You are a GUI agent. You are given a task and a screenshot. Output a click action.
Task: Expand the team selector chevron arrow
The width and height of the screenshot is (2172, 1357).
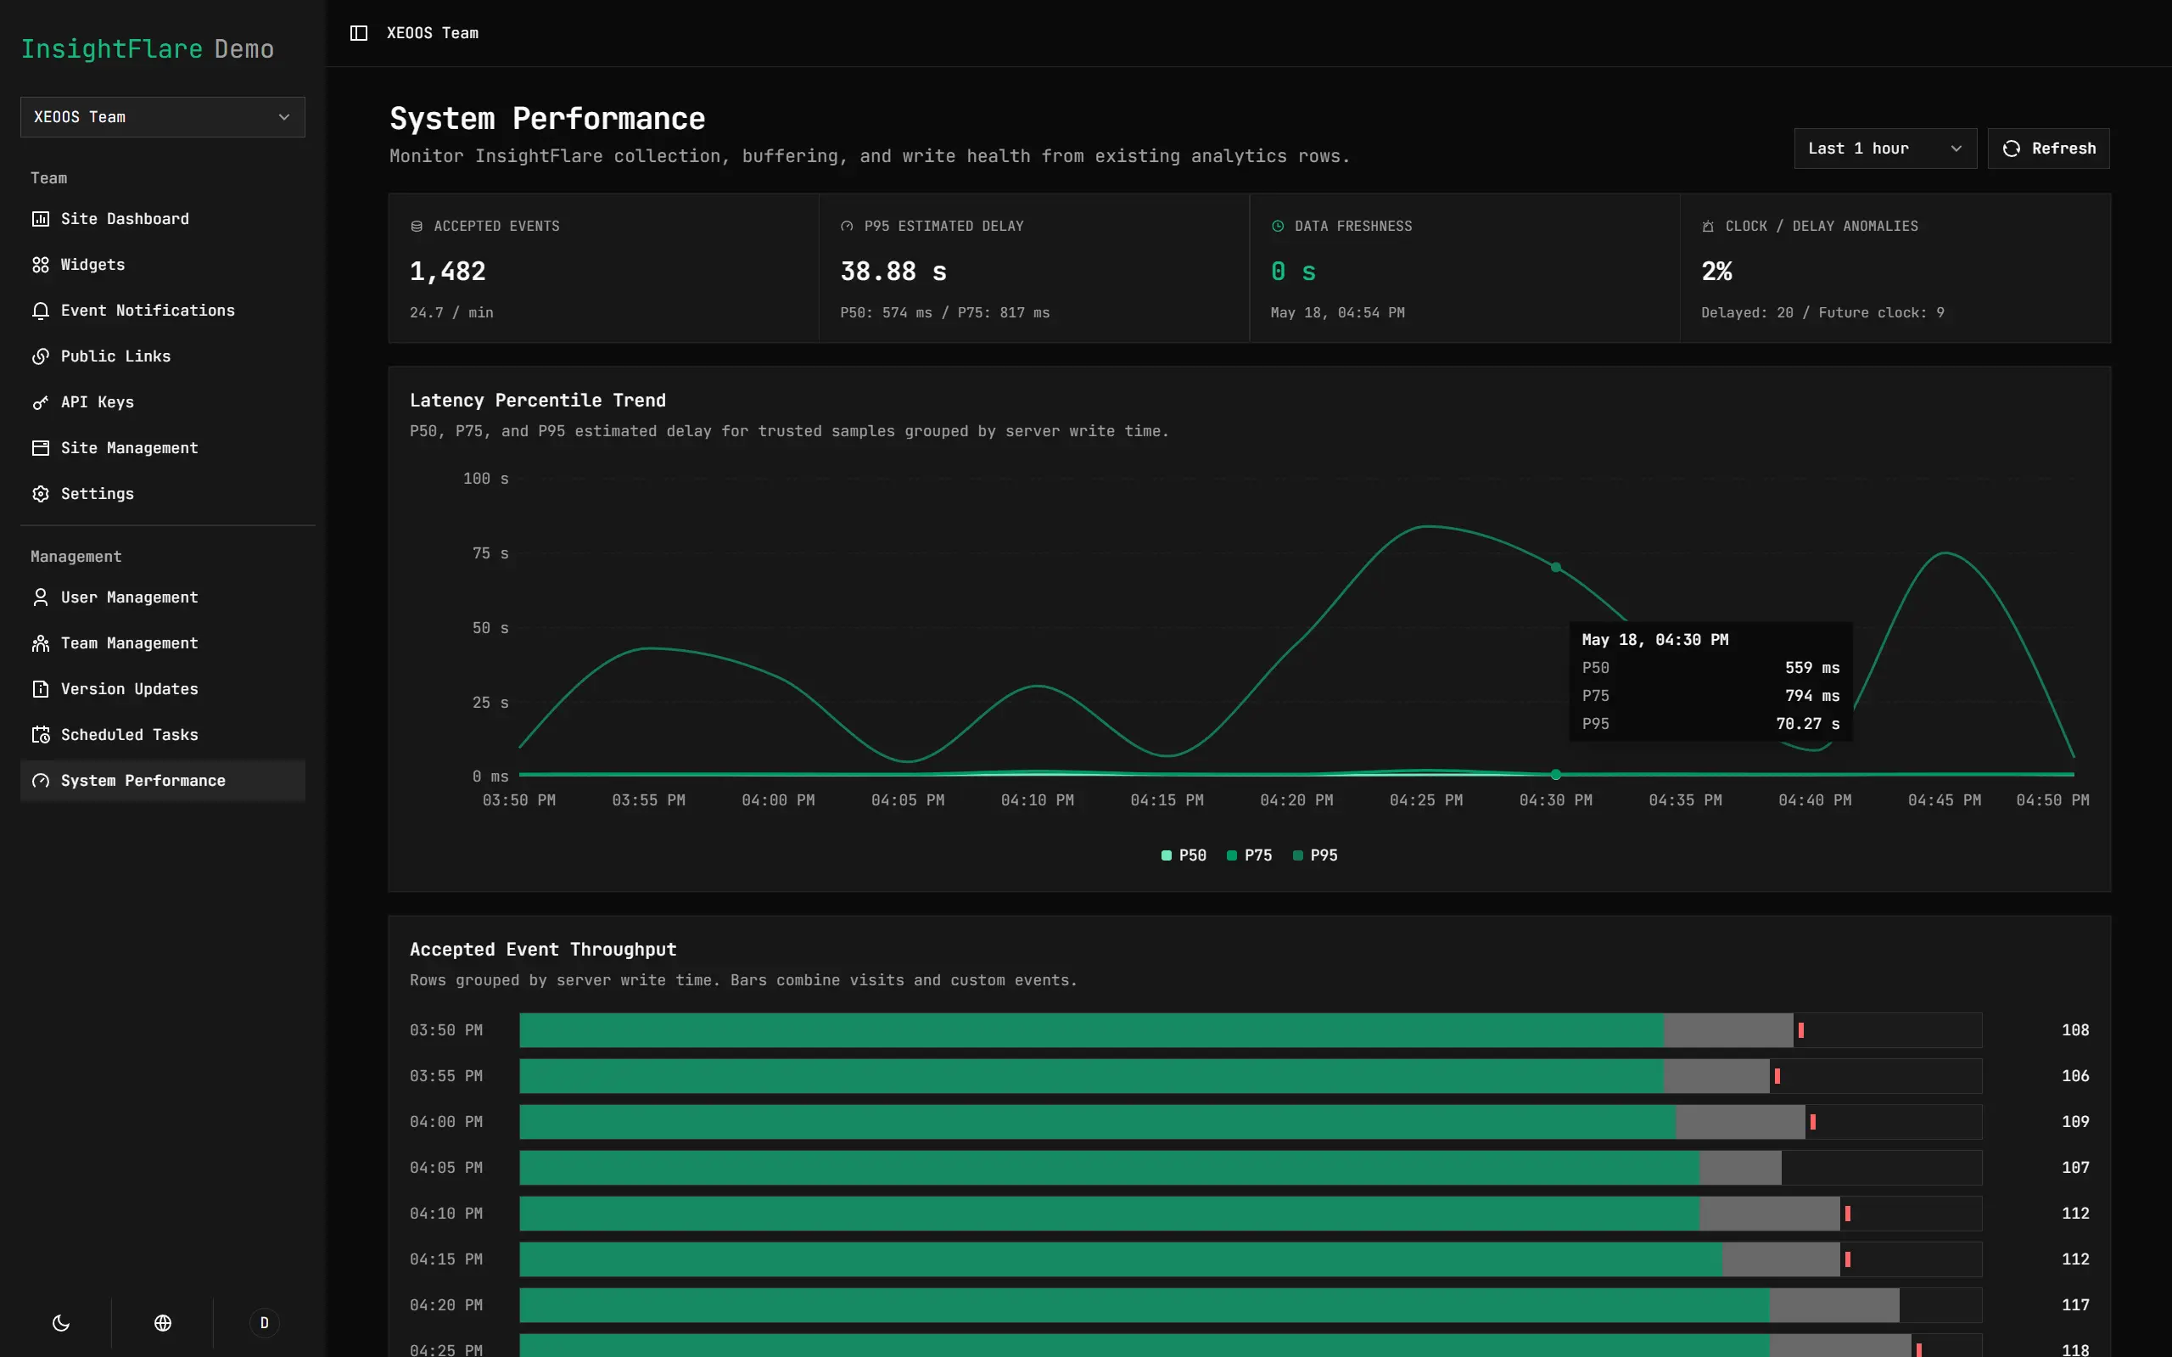click(x=284, y=118)
